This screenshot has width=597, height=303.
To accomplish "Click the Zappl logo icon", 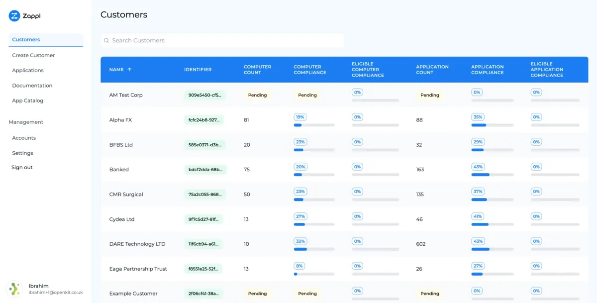I will [14, 15].
